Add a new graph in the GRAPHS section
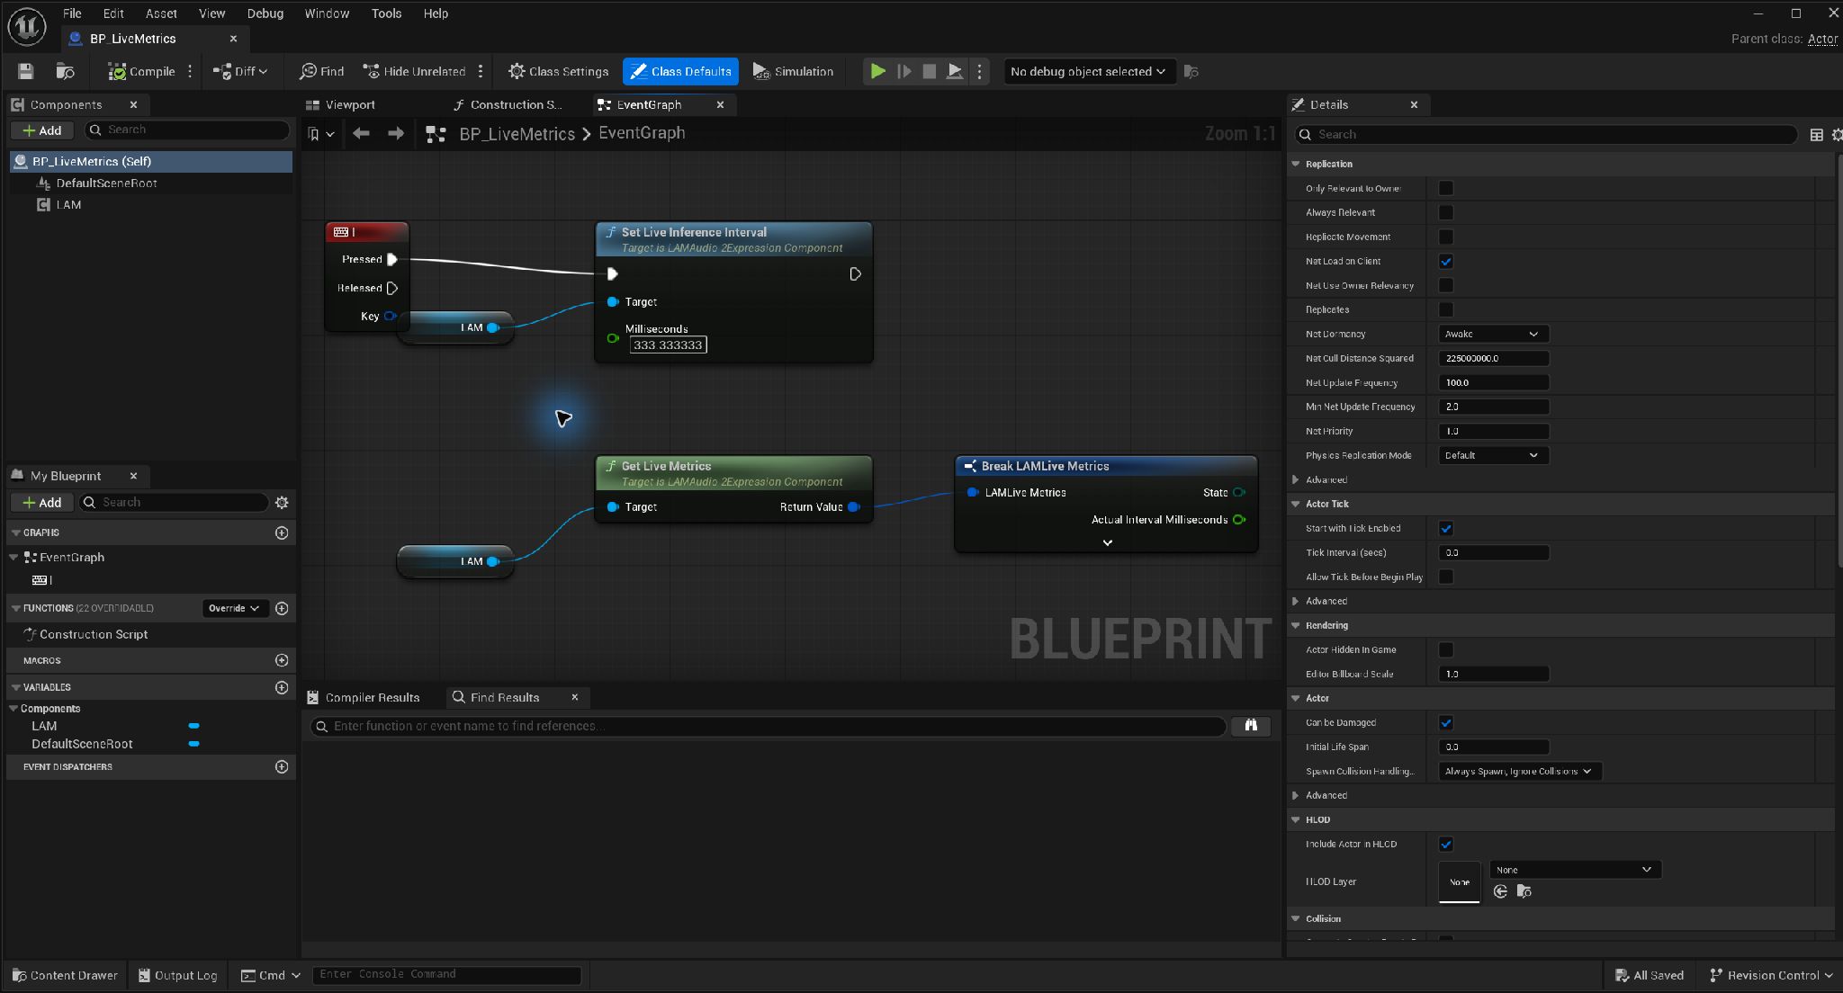 tap(282, 532)
